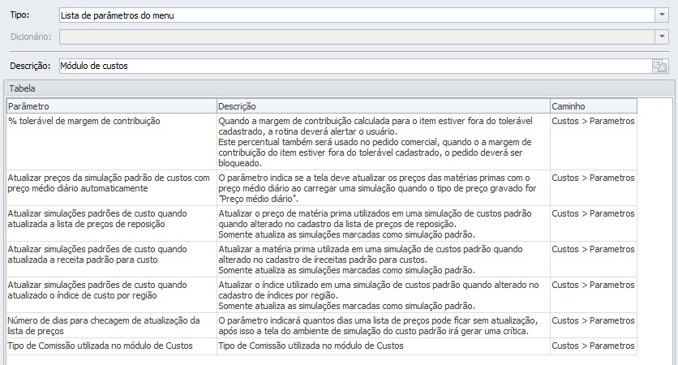Click description 'O parâmetro indicará quantos dias'
Image resolution: width=678 pixels, height=365 pixels.
[383, 325]
